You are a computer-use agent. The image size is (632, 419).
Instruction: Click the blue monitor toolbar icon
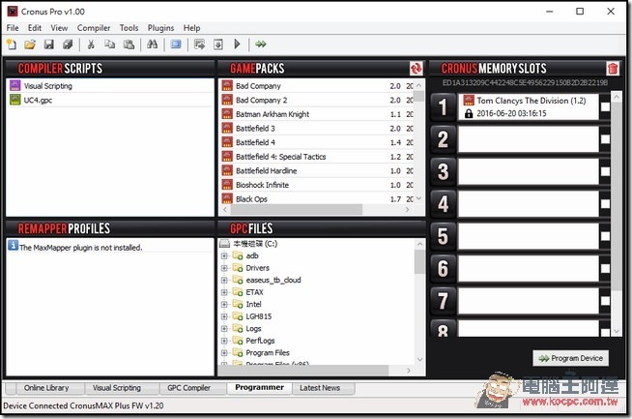point(176,44)
